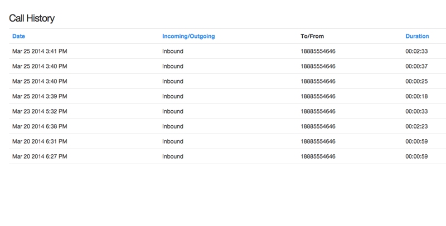Click the duration value 00:02:33
Viewport: 446px width, 226px height.
click(x=416, y=51)
